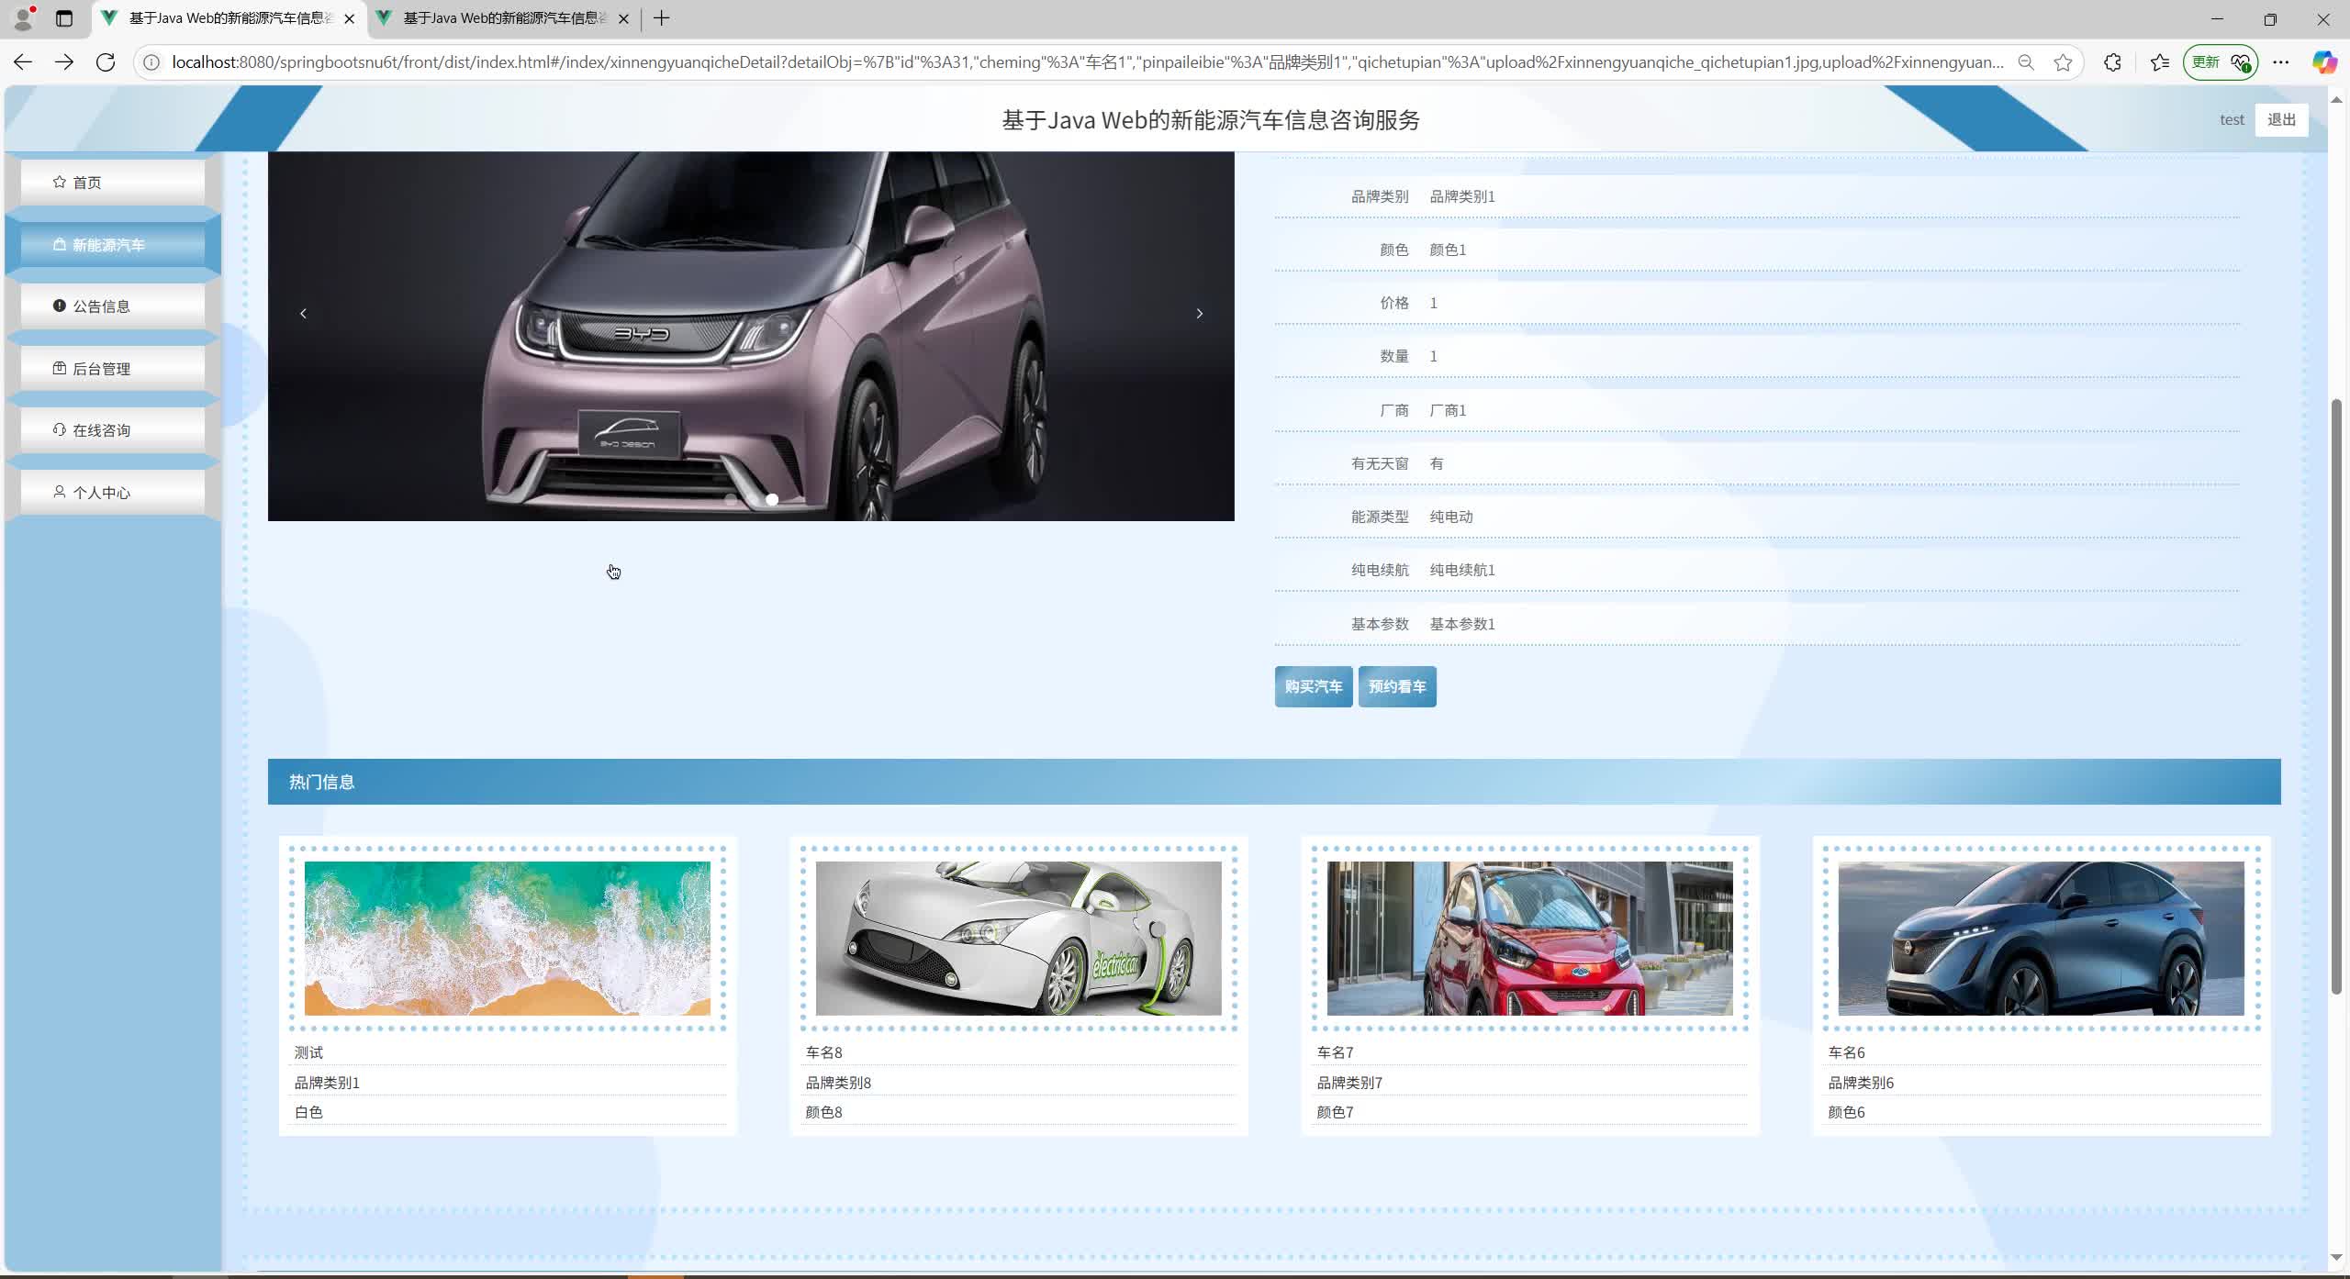
Task: Click the Copilot icon in browser toolbar
Action: tap(2326, 61)
